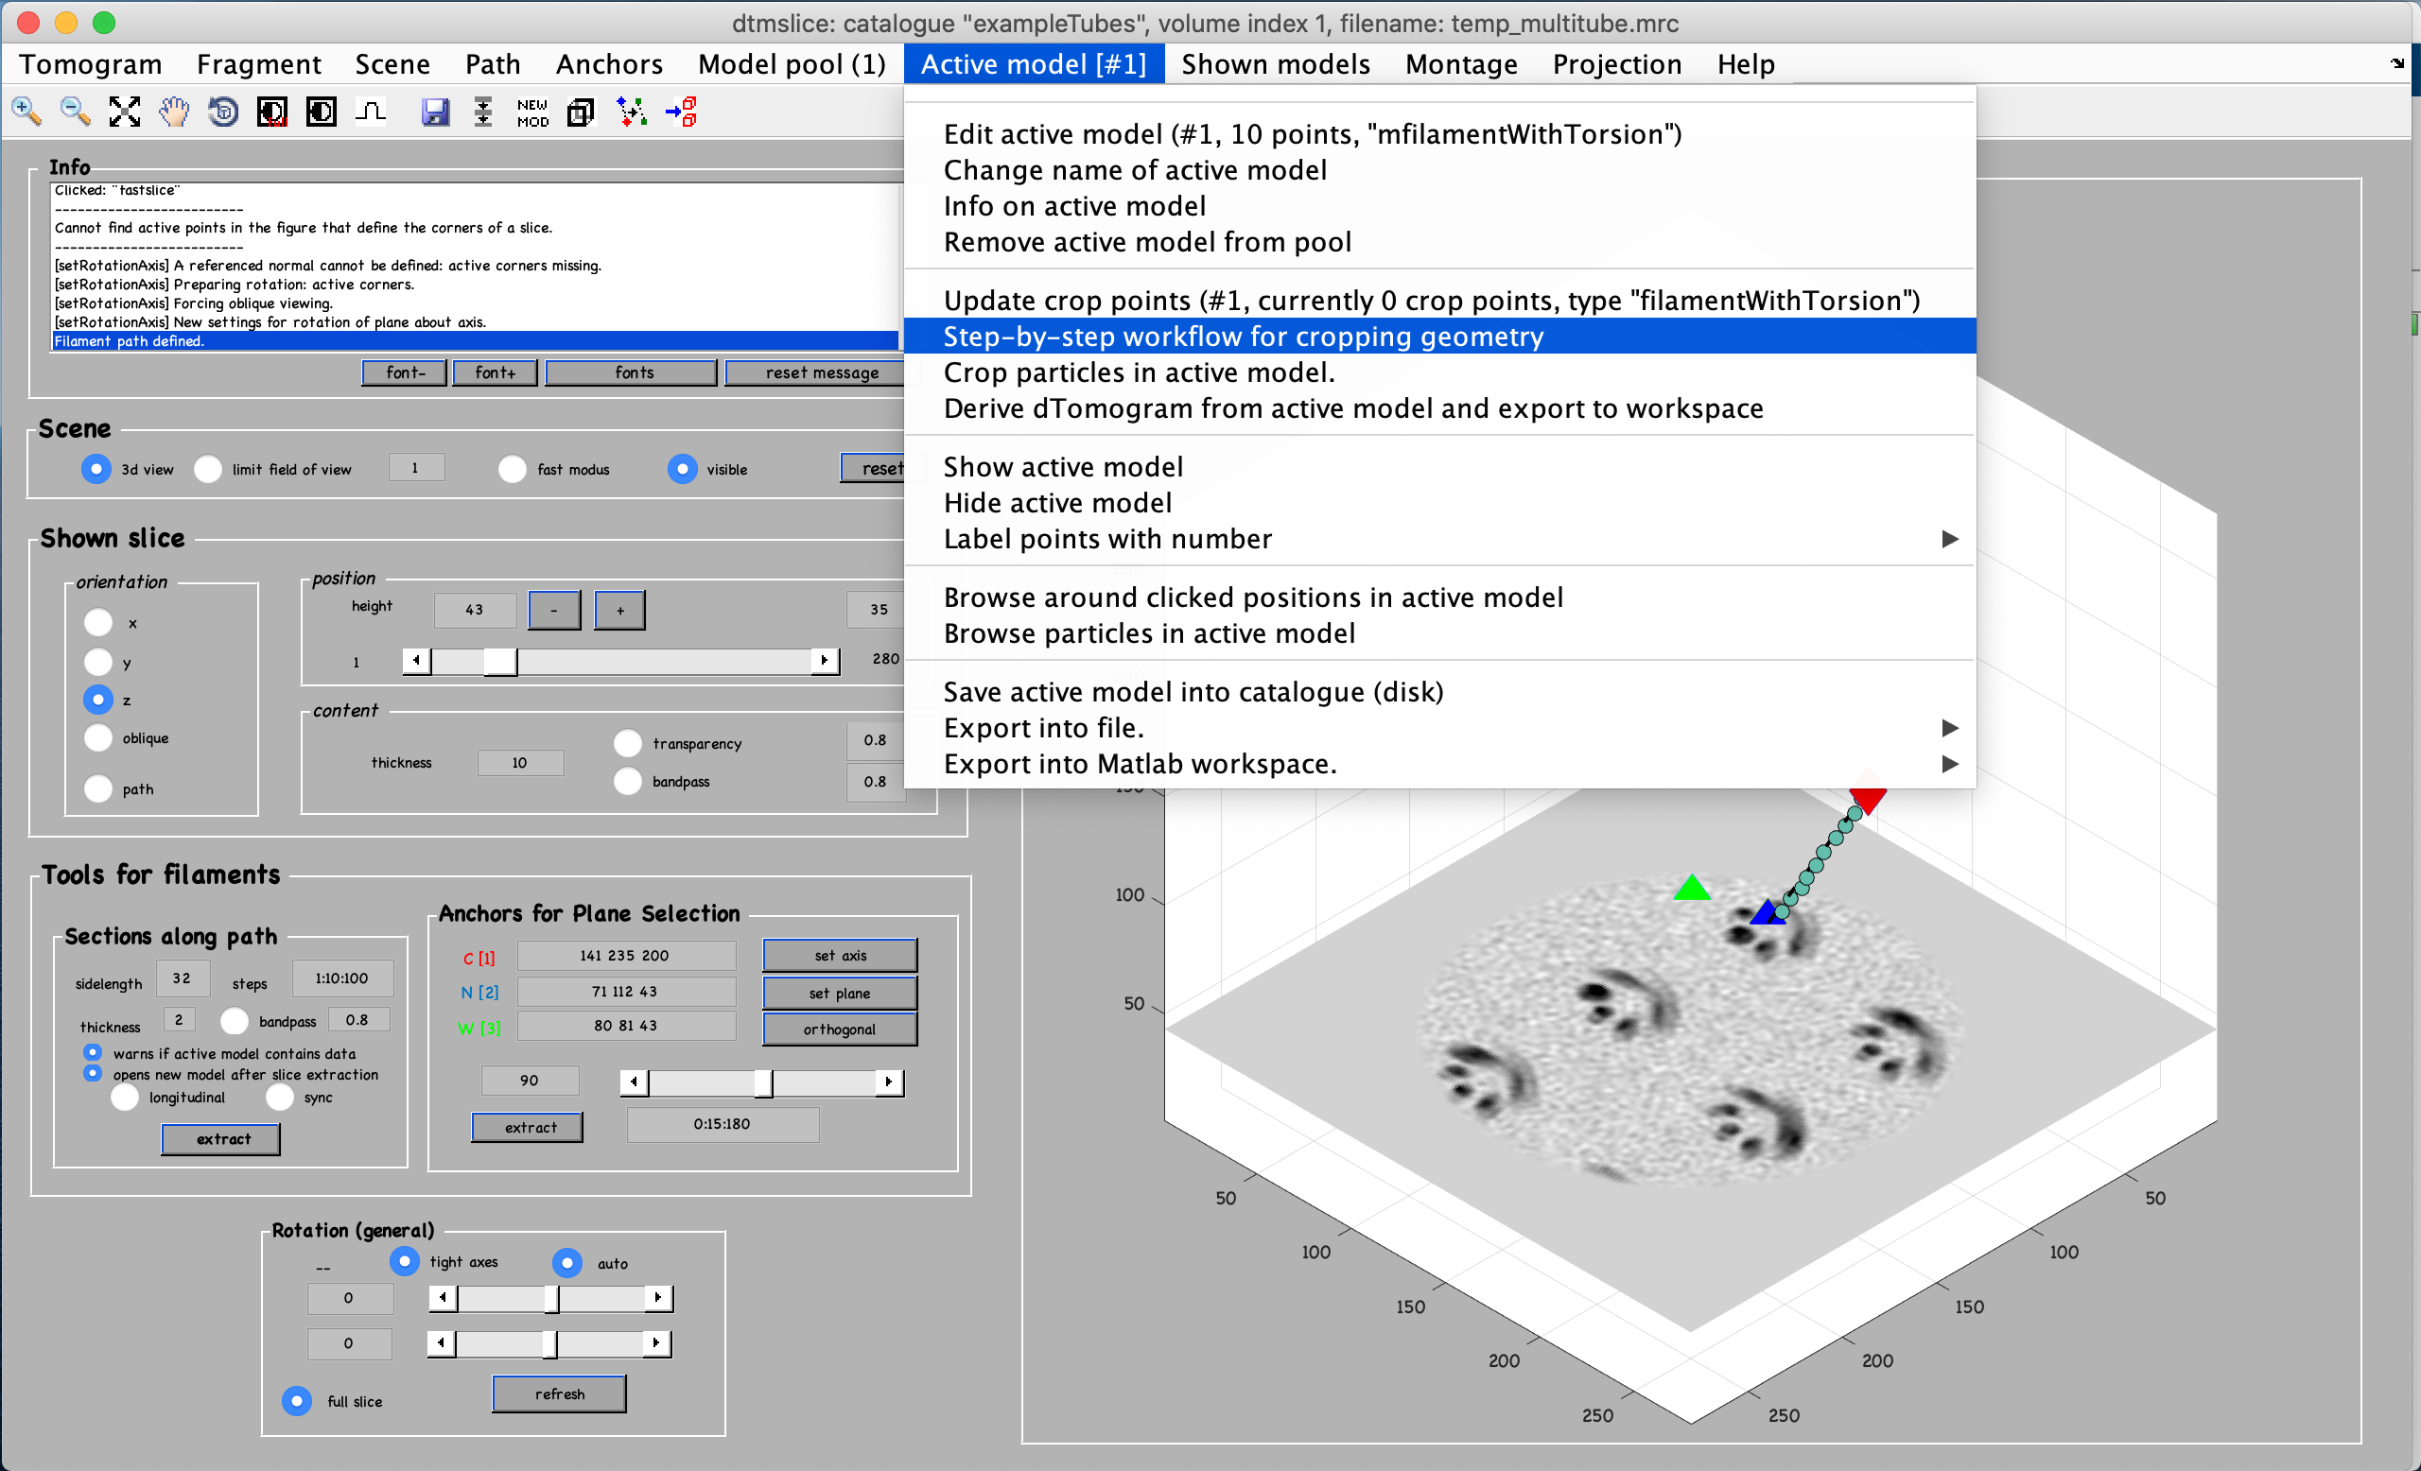Expand the Export into file submenu

coord(1439,729)
